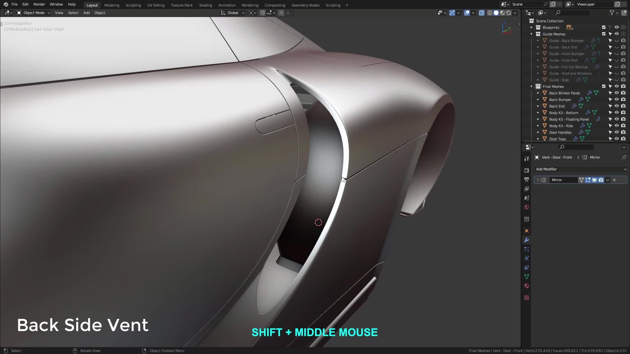Image resolution: width=630 pixels, height=354 pixels.
Task: Open Global transform orientation dropdown
Action: [233, 13]
